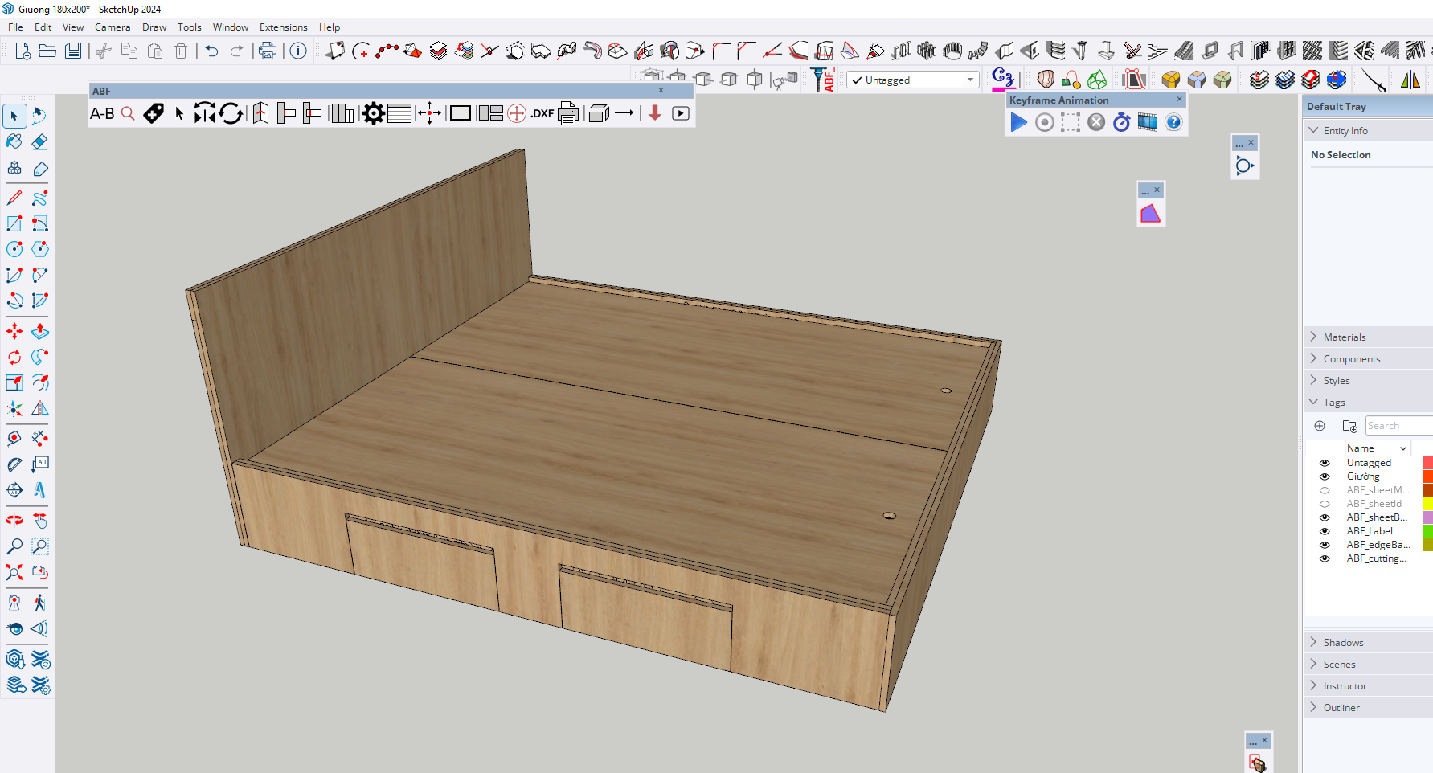Screen dimensions: 1433x773
Task: Click the ABF DXF export icon
Action: pos(542,114)
